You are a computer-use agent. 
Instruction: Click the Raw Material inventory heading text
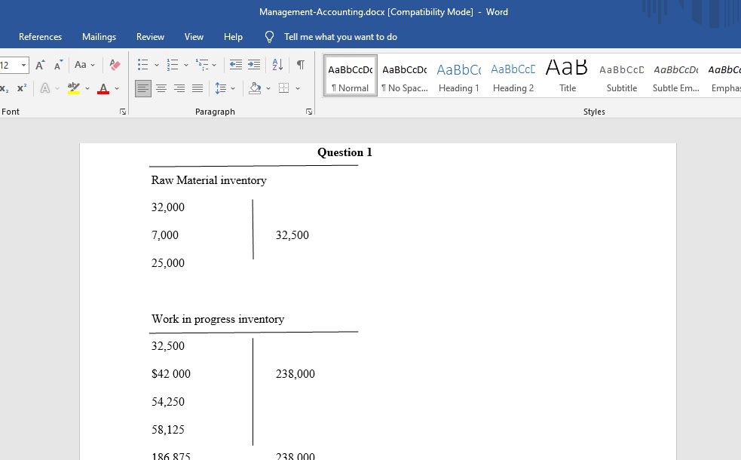point(209,180)
